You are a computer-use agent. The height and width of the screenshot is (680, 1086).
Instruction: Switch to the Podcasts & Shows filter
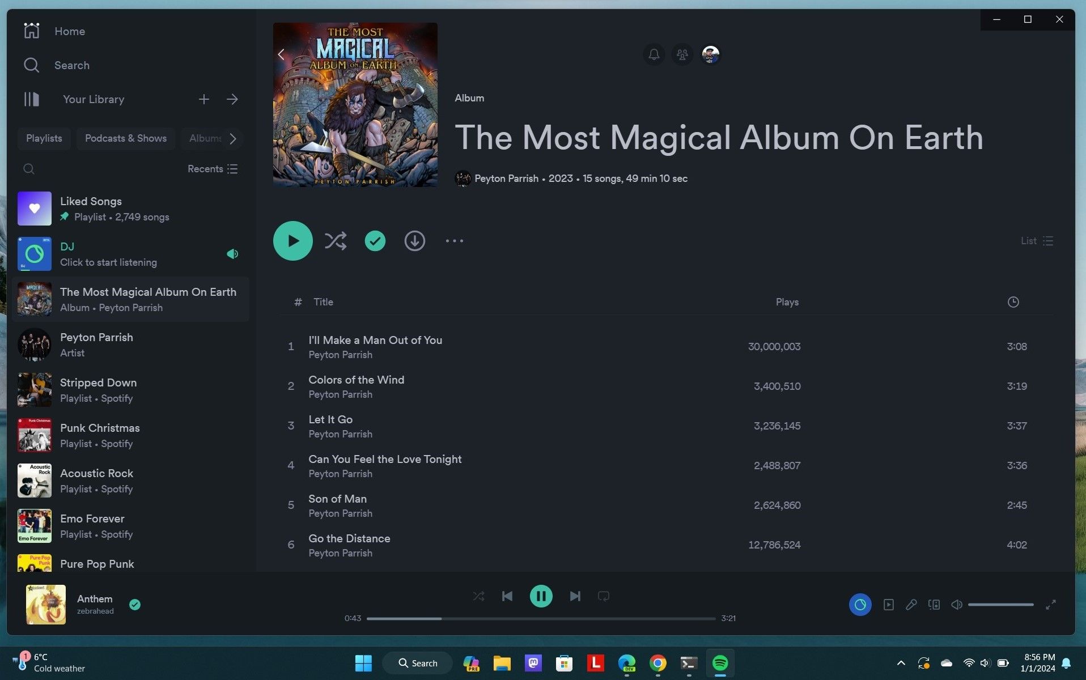coord(125,138)
